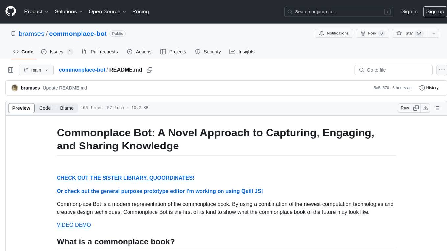The image size is (447, 251).
Task: Expand the Product menu
Action: coord(36,11)
